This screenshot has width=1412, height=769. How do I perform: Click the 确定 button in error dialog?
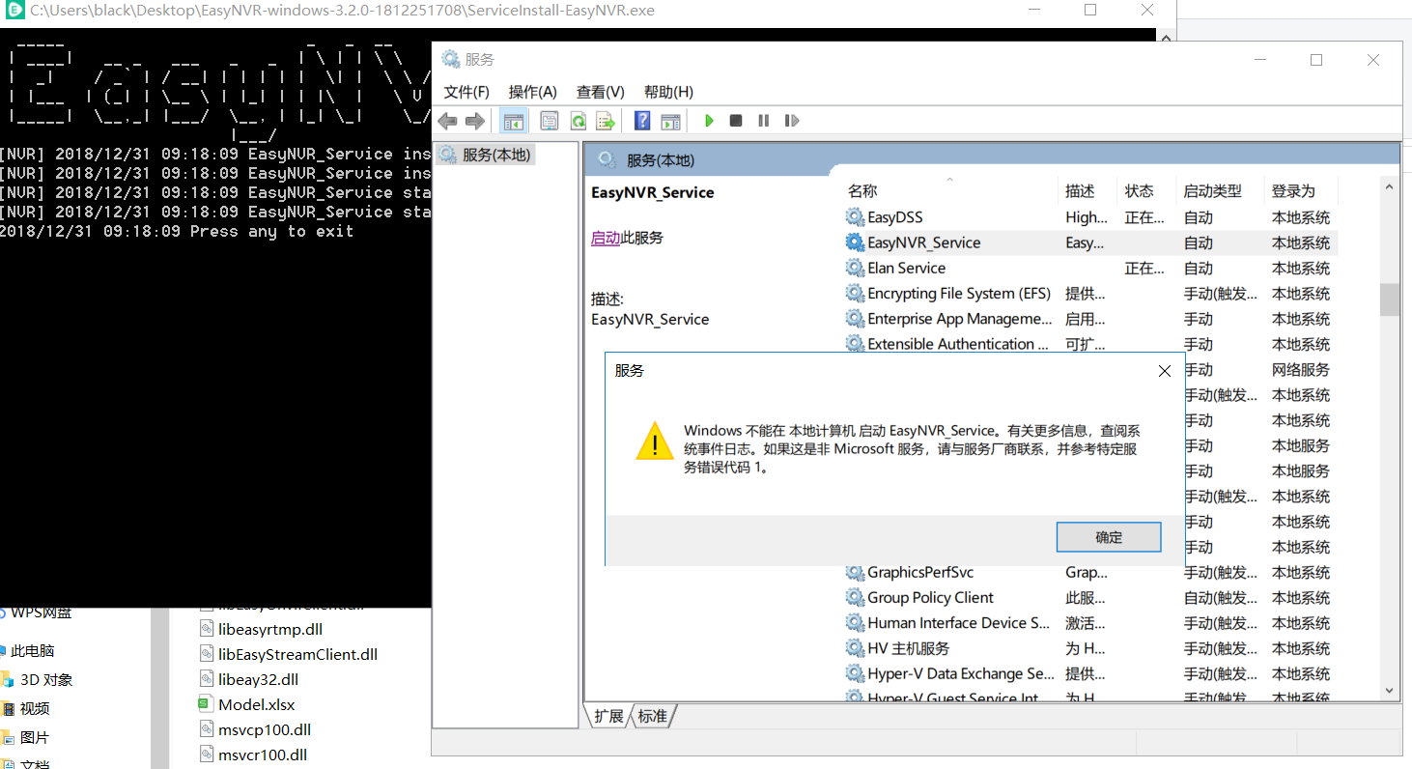1109,537
